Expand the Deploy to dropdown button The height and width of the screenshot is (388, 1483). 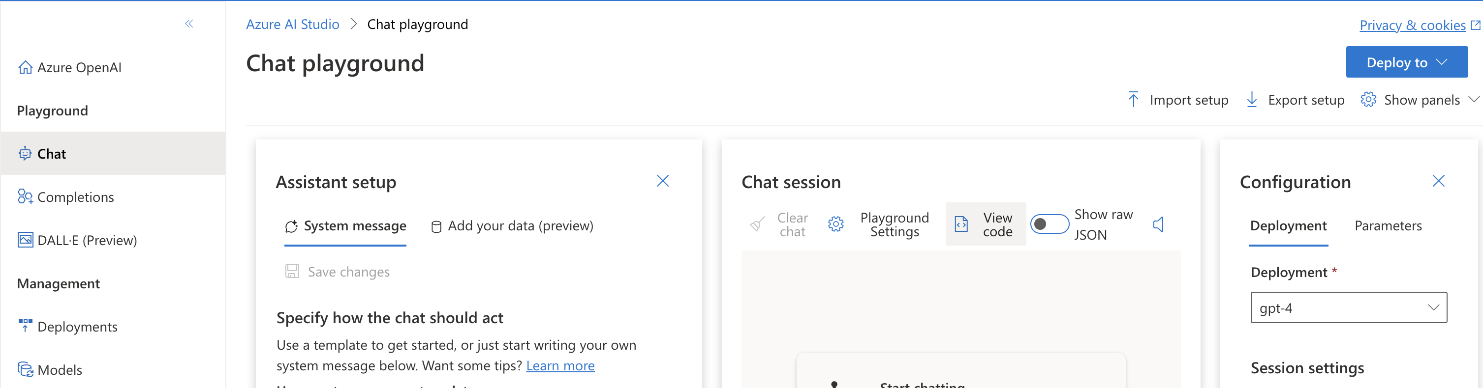point(1406,62)
